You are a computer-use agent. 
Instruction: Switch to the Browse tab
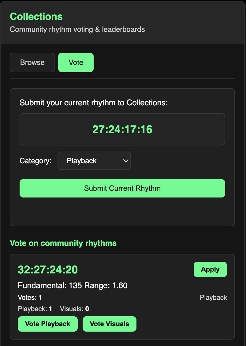point(32,62)
